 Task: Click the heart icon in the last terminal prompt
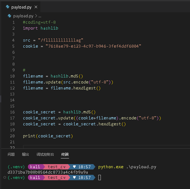point(74,177)
